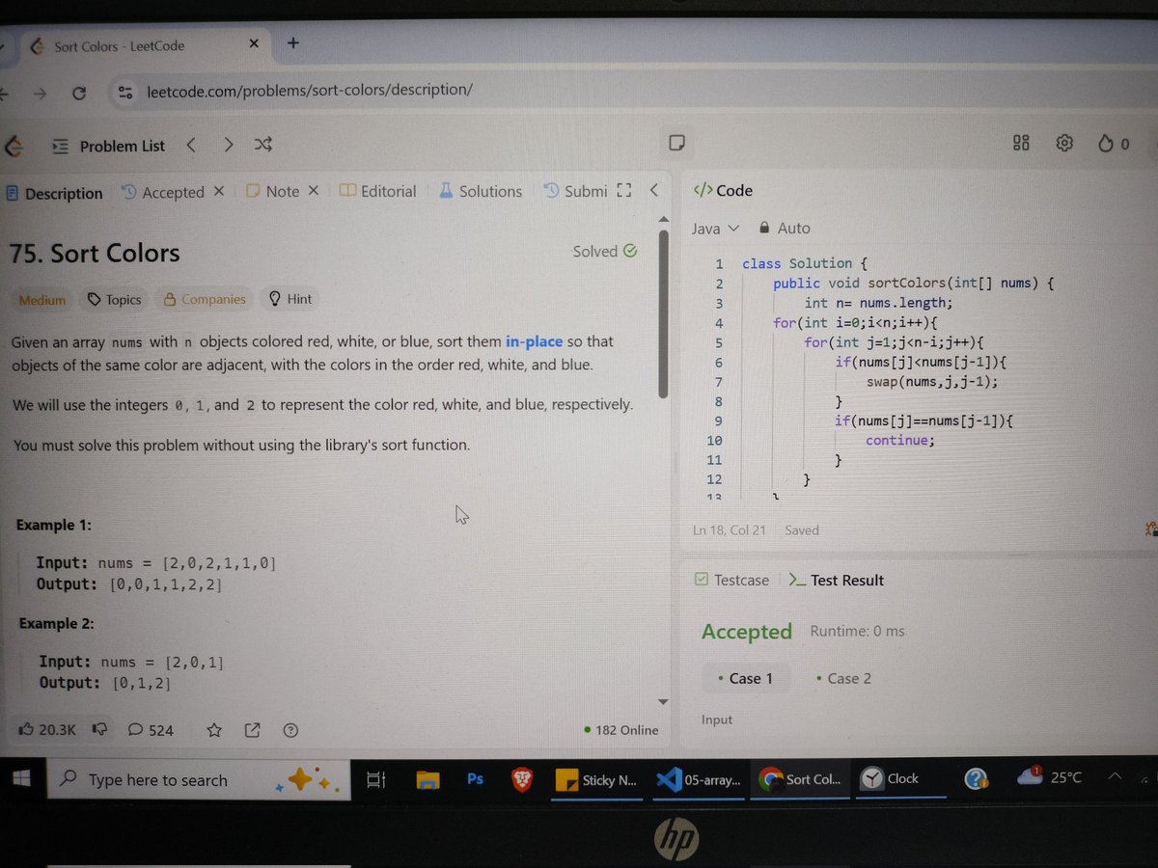
Task: Open the help question-mark icon
Action: coord(289,730)
